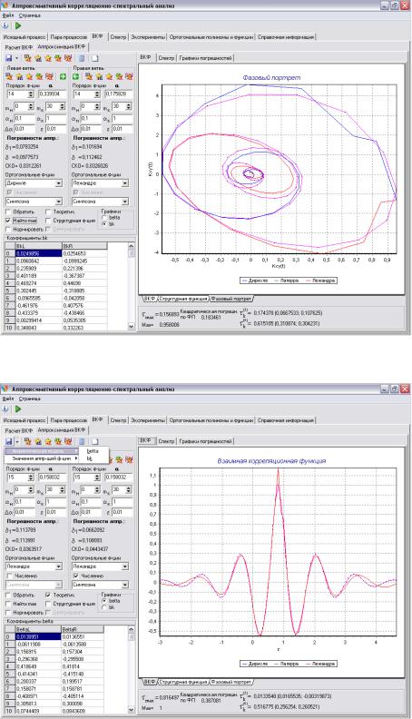The image size is (412, 719).
Task: Click the info icon in bottom window toolbar
Action: click(x=5, y=409)
